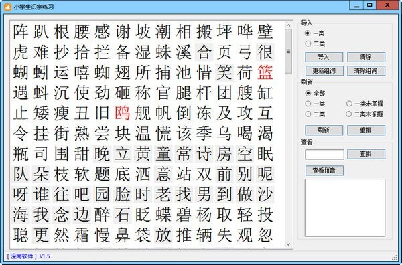The height and width of the screenshot is (265, 402).
Task: Click the character 遇
Action: click(x=21, y=93)
